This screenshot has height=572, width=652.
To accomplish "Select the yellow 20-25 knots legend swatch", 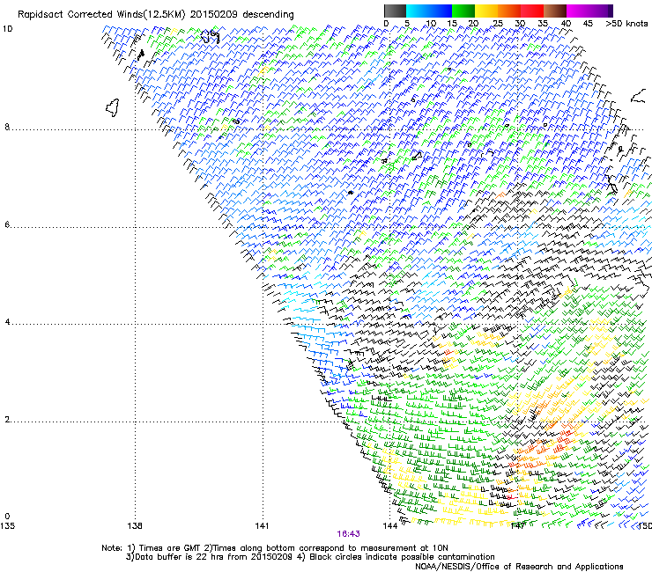I will [x=486, y=11].
